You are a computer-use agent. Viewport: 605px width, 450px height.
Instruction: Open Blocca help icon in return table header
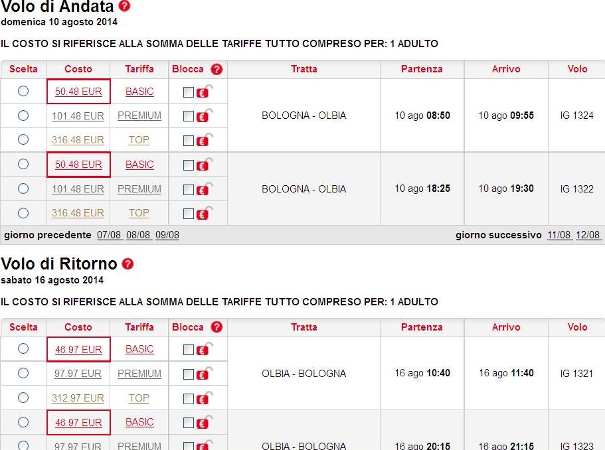[x=216, y=327]
